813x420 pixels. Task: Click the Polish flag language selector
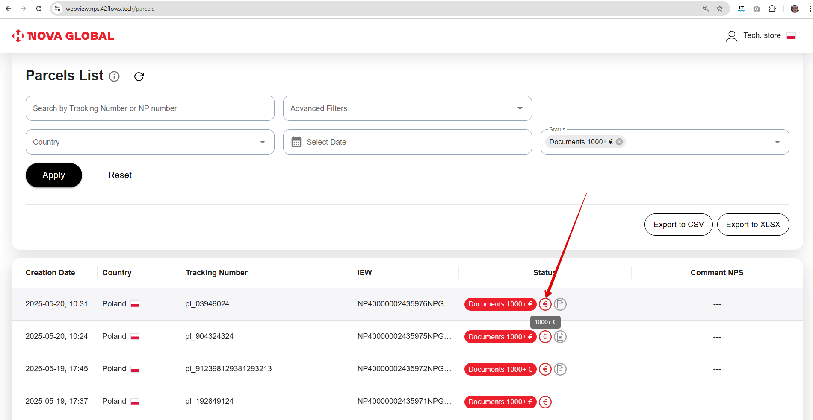point(791,36)
